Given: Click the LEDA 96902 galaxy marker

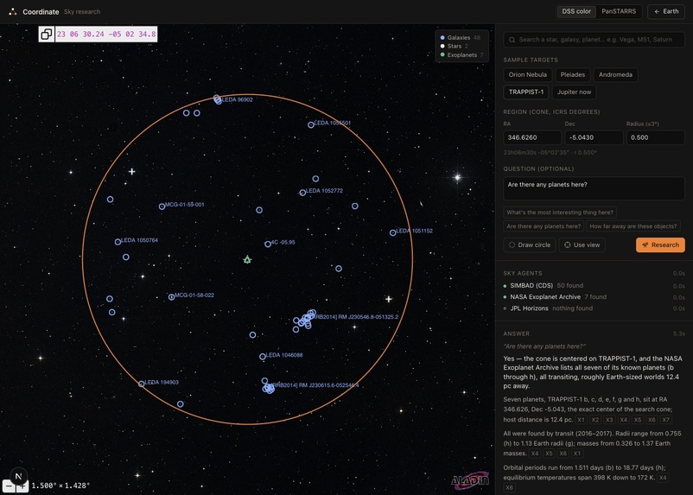Looking at the screenshot, I should point(217,99).
